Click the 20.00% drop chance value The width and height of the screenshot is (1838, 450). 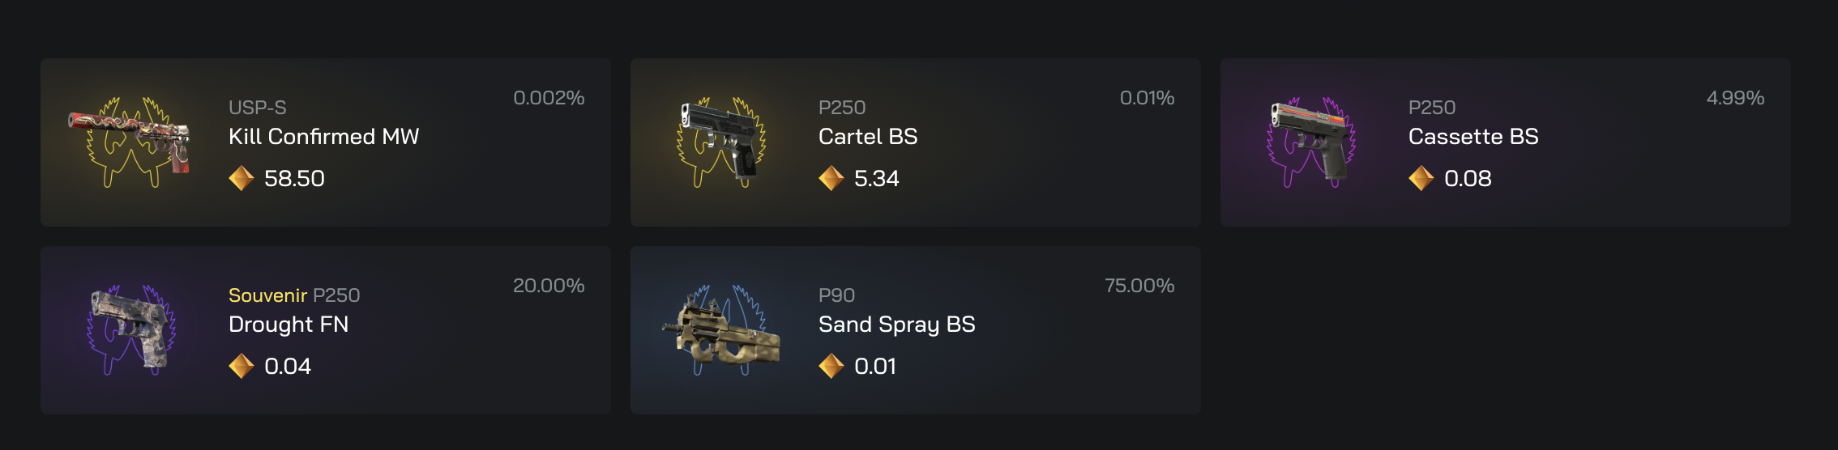[549, 286]
